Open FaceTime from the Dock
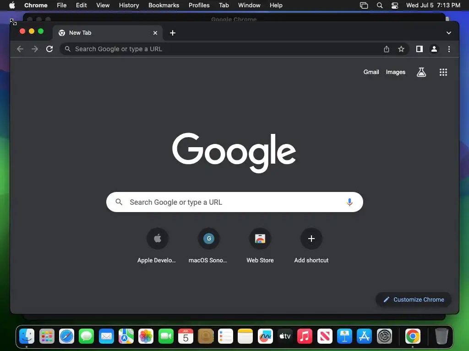 click(x=166, y=336)
